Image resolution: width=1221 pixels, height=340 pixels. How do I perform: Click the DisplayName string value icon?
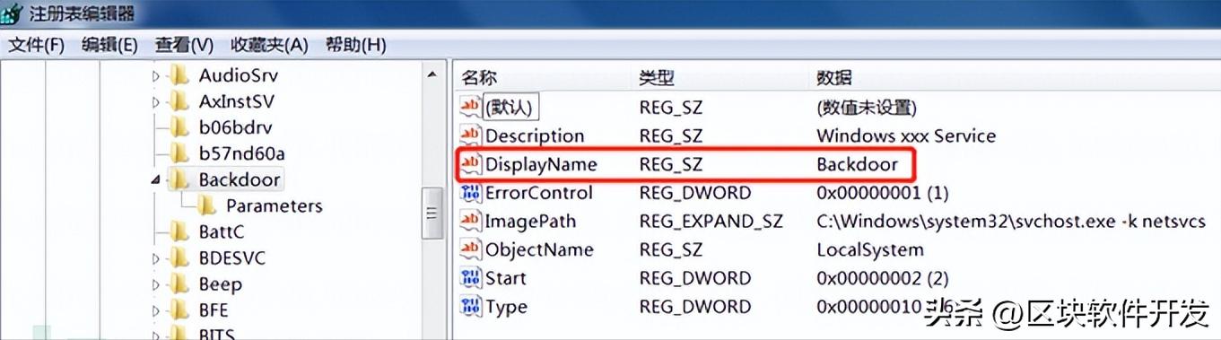471,164
